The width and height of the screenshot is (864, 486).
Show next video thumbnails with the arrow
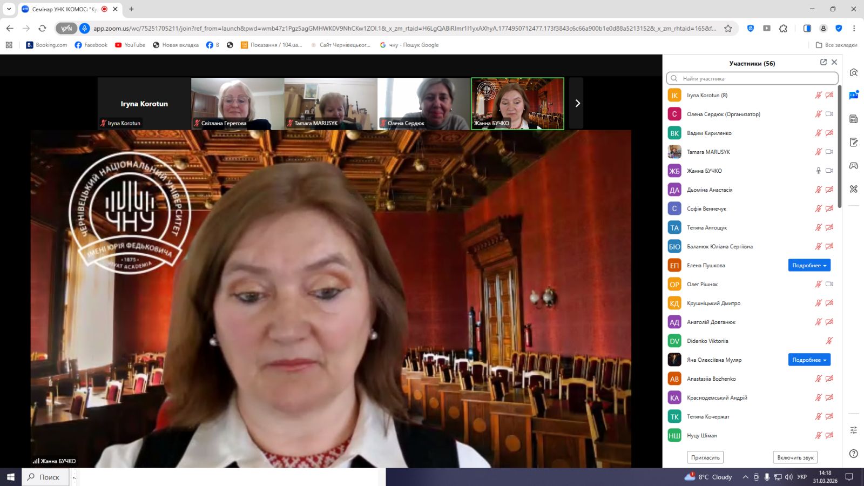577,103
